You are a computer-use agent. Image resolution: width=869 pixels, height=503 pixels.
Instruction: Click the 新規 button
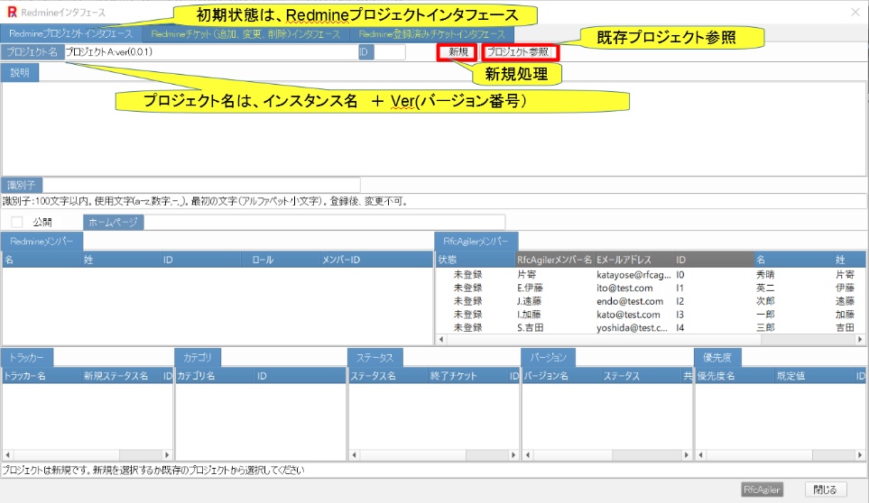click(x=458, y=52)
